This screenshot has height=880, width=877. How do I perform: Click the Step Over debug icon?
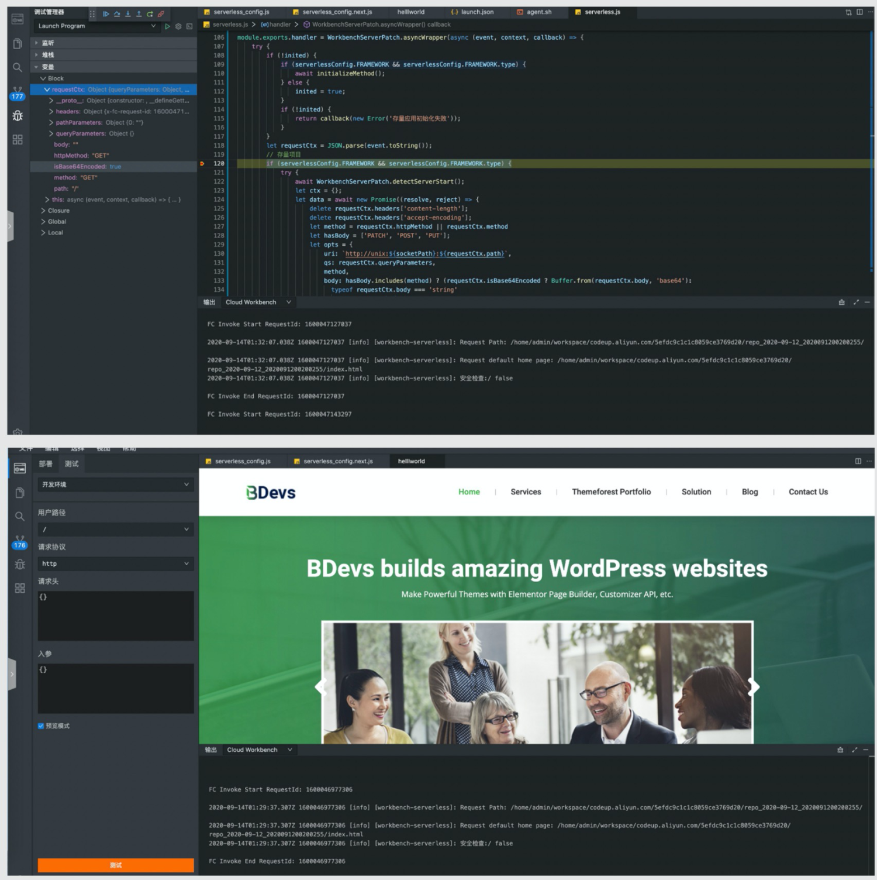pos(117,13)
